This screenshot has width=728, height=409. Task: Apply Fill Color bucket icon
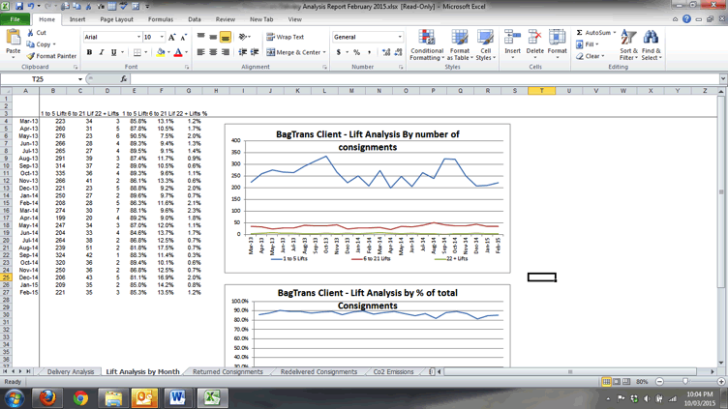160,52
